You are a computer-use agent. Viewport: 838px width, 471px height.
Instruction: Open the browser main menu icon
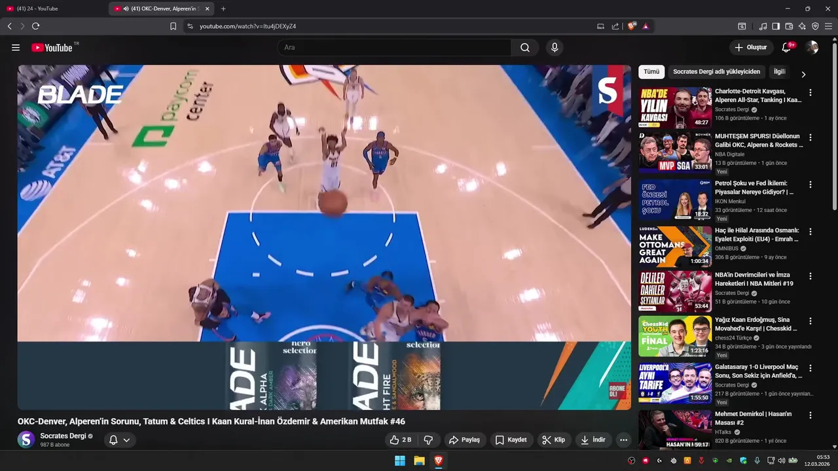828,26
